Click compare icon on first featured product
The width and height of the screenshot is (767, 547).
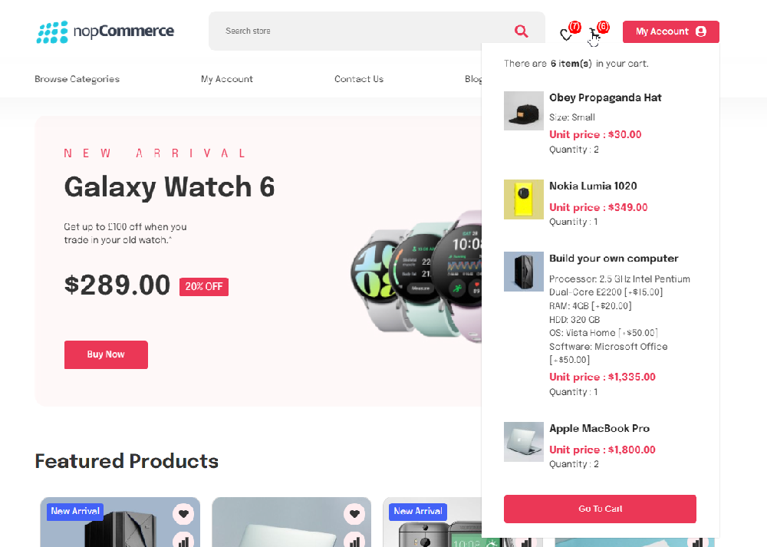(183, 541)
